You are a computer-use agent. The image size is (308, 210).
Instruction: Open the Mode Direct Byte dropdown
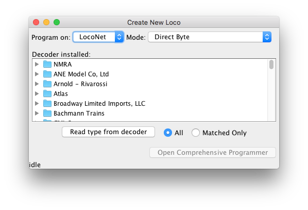[210, 37]
